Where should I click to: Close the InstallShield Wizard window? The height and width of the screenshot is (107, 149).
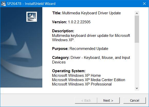point(144,4)
